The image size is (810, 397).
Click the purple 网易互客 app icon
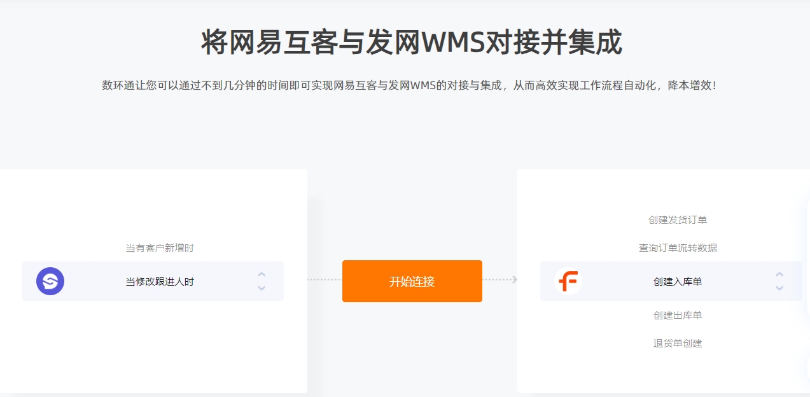(x=50, y=281)
